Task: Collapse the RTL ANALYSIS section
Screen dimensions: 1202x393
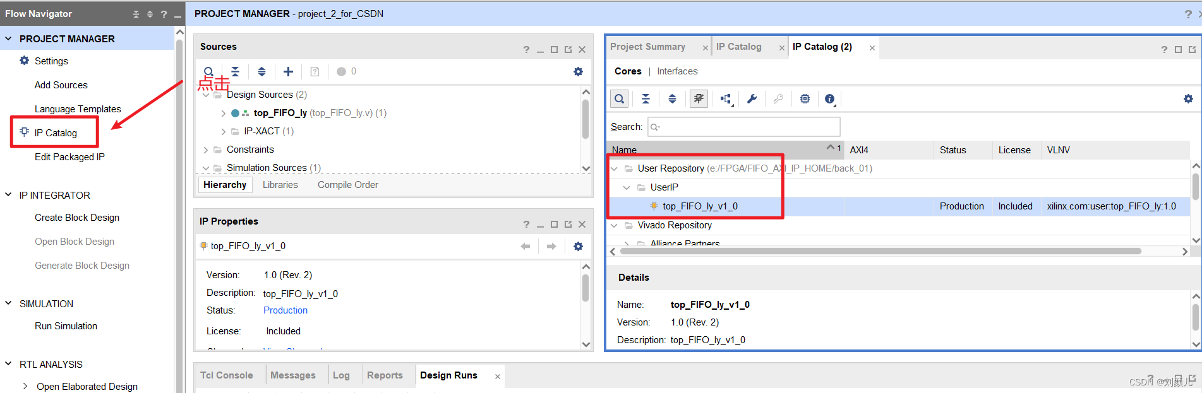Action: point(9,364)
